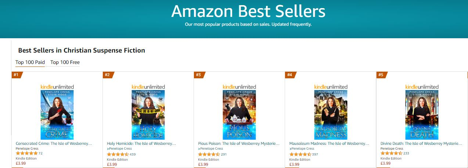Open the Mausoleum Madness book cover
This screenshot has width=468, height=168.
click(x=331, y=115)
